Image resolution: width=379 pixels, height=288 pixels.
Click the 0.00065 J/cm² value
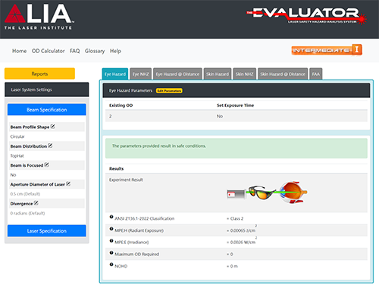(243, 230)
